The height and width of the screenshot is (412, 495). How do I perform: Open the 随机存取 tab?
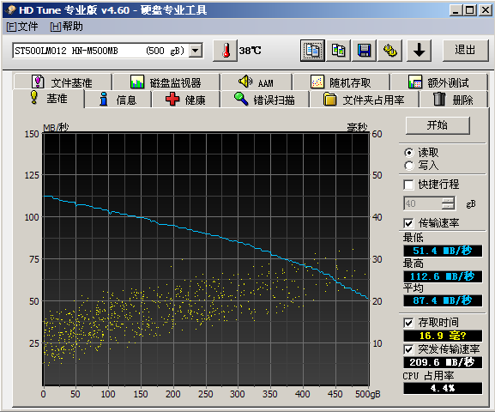point(341,82)
